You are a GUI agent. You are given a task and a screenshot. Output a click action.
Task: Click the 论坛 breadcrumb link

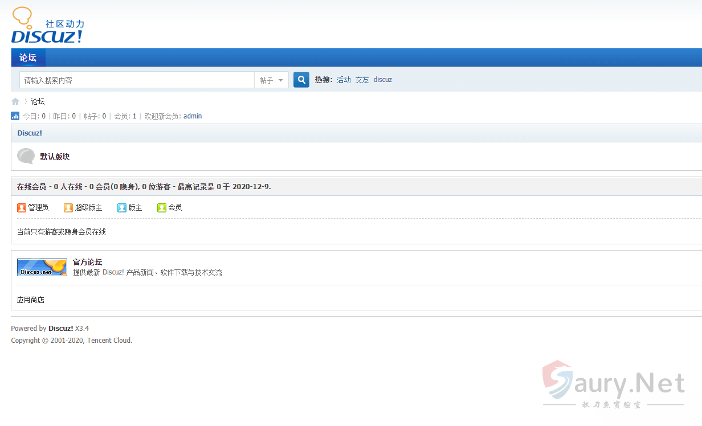pyautogui.click(x=38, y=101)
